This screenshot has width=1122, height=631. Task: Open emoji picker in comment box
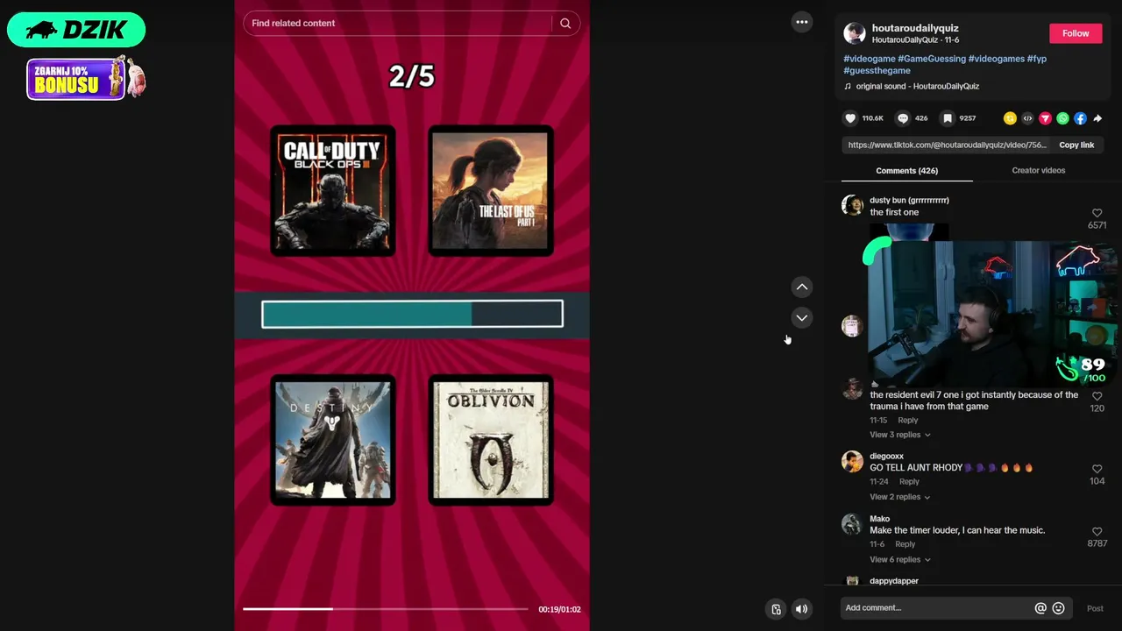click(x=1058, y=608)
